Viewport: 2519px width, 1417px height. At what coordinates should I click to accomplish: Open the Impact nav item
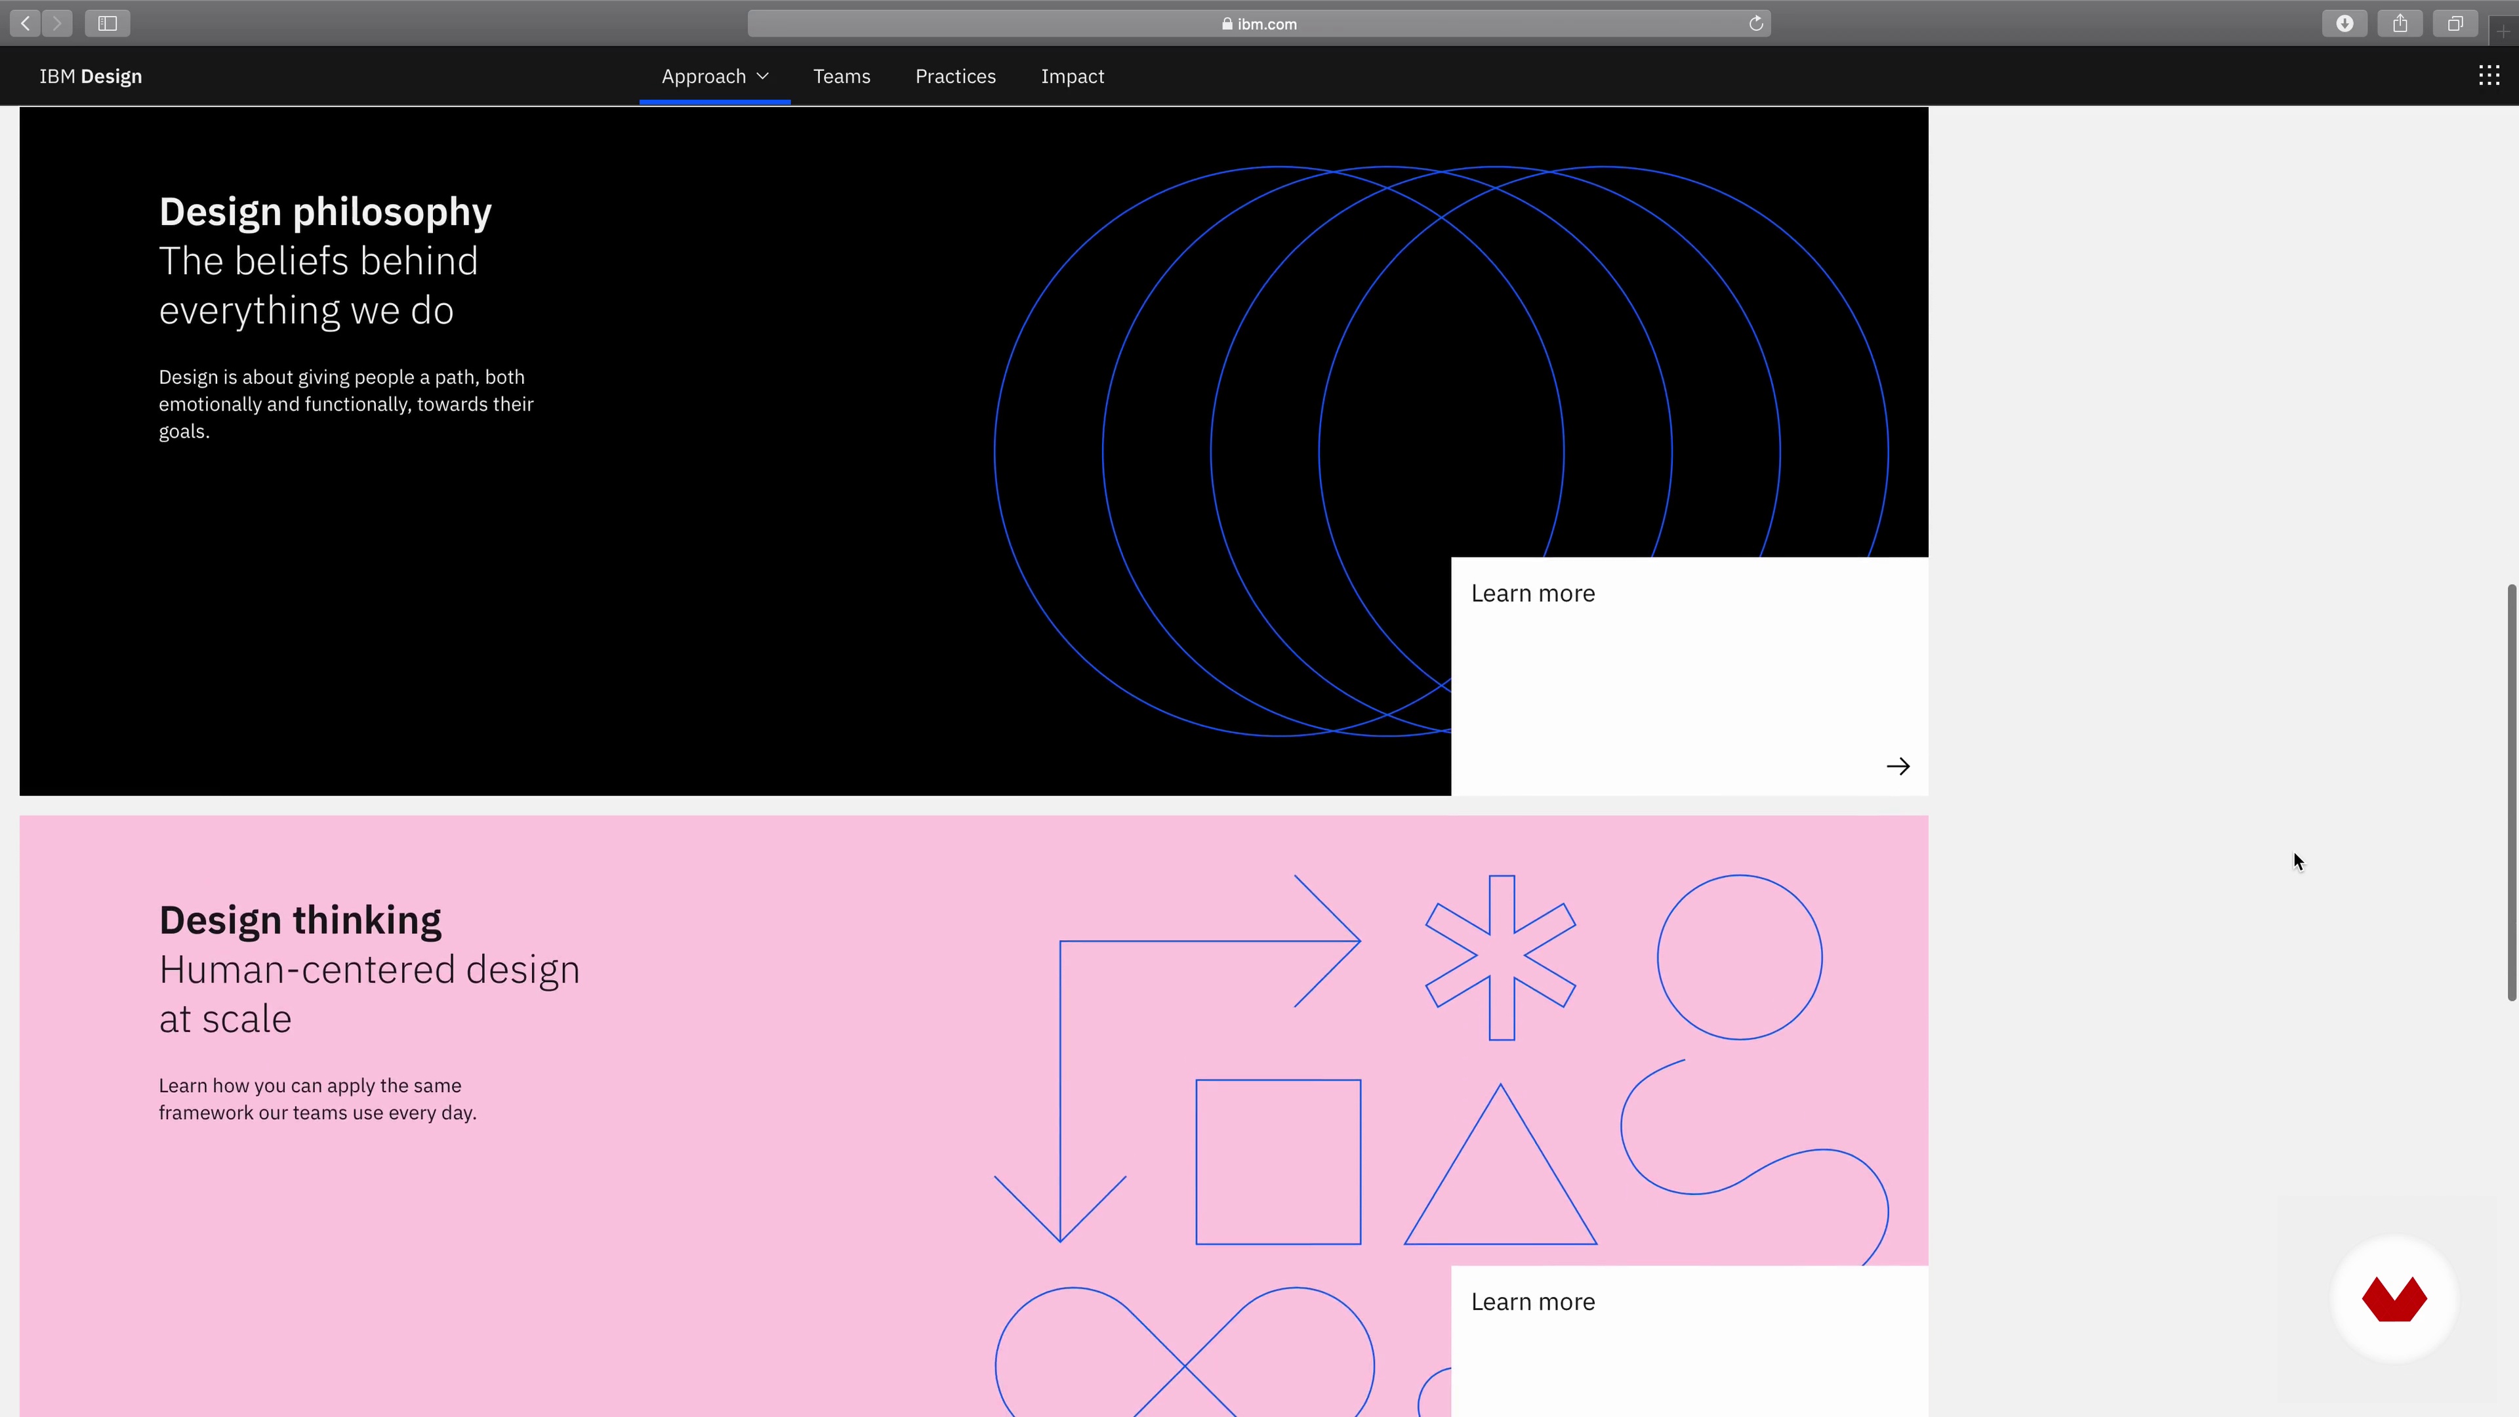(1072, 76)
